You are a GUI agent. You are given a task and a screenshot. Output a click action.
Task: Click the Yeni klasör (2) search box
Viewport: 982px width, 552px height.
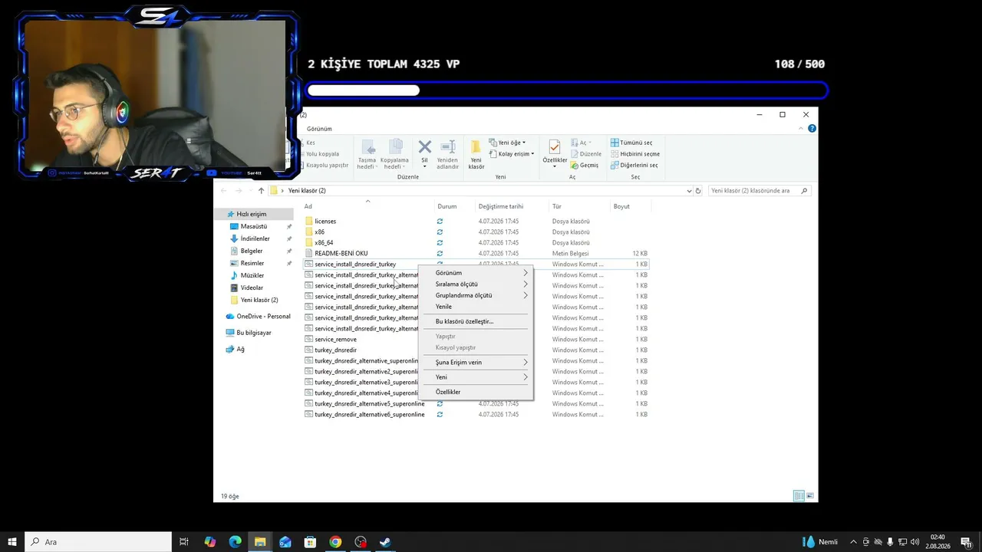coord(759,191)
